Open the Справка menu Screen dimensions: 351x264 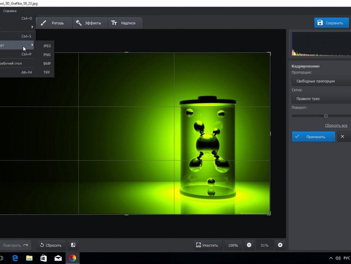pos(10,11)
